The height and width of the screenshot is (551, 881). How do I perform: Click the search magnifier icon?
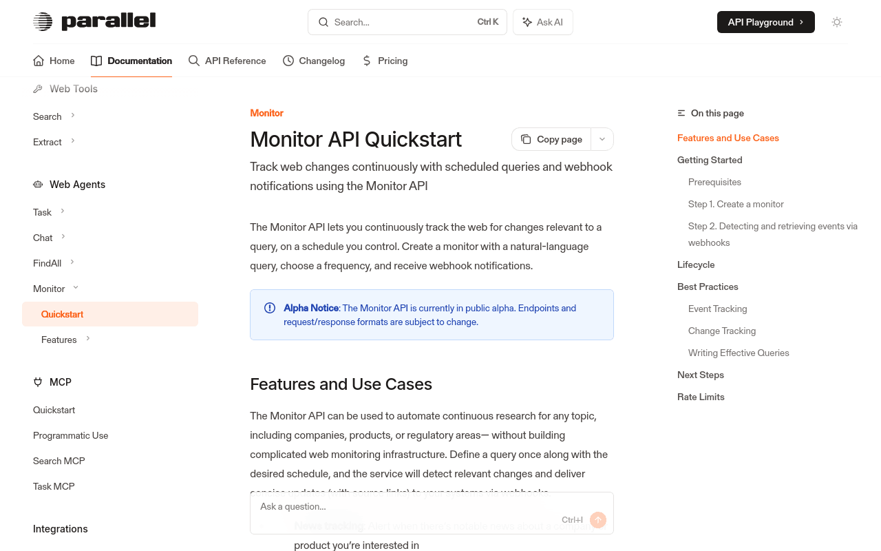click(x=323, y=22)
